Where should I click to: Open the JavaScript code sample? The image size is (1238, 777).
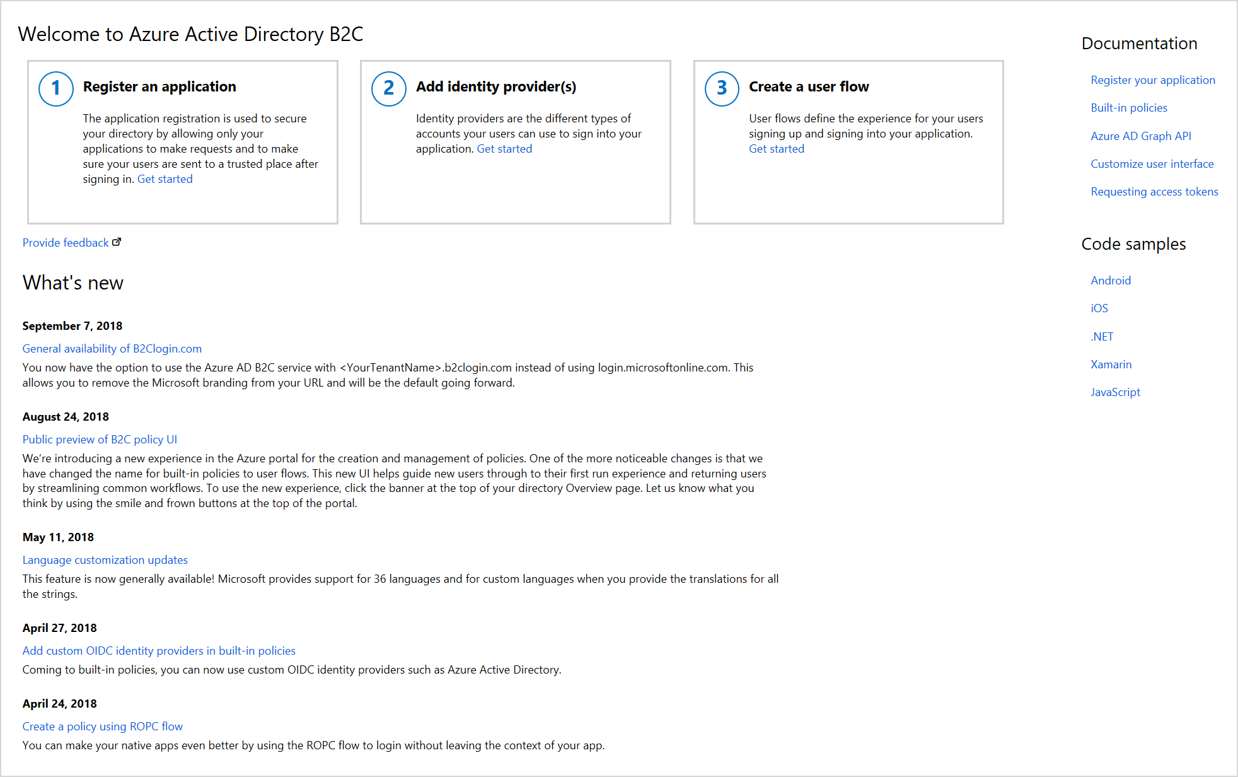point(1115,392)
